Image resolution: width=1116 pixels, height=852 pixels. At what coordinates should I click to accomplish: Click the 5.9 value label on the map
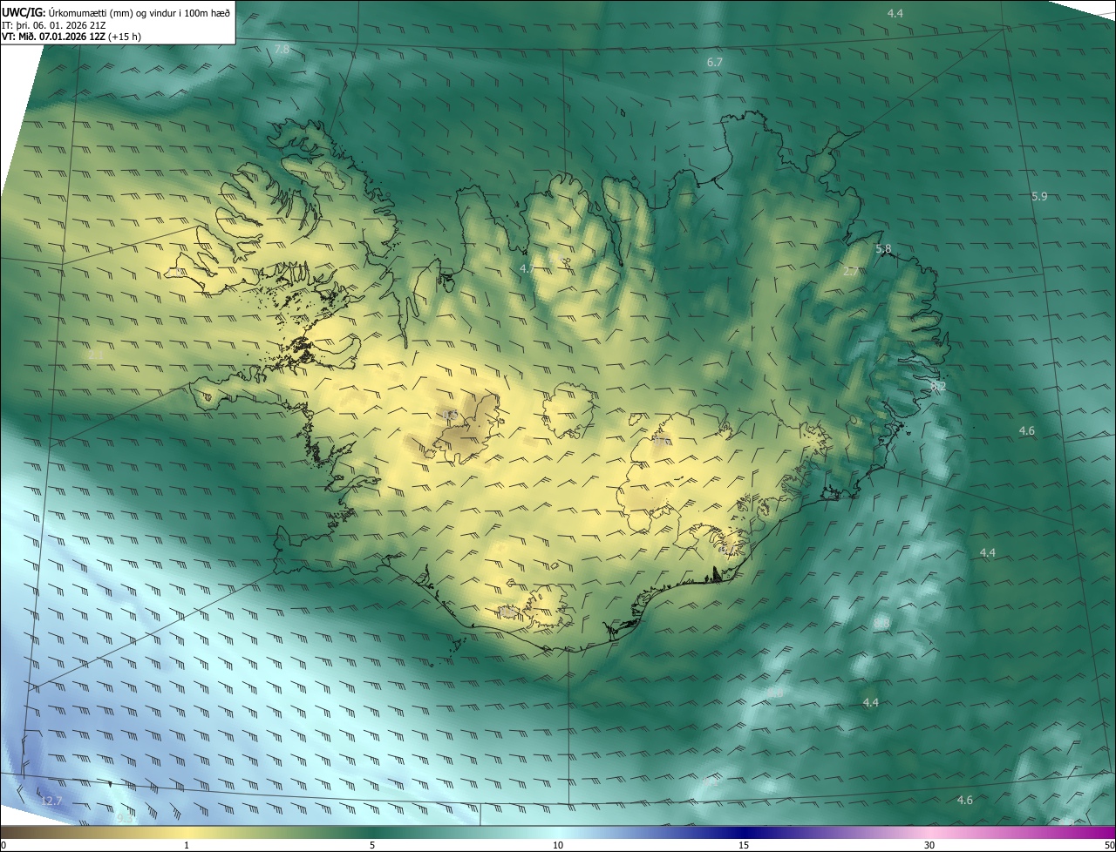(1039, 197)
